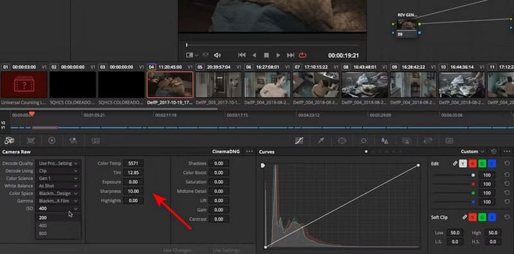Open Camera Raw panel options (three dots)
The height and width of the screenshot is (254, 514).
249,152
